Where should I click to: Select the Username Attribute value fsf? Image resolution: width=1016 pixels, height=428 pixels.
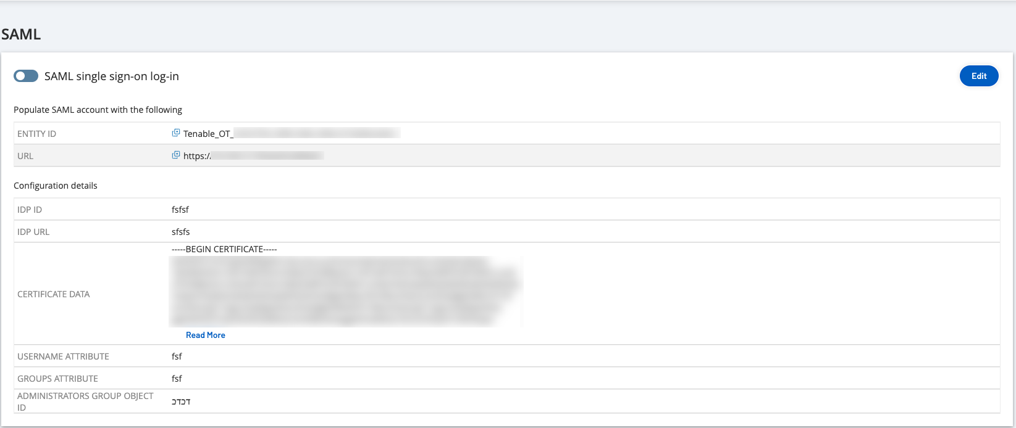177,356
